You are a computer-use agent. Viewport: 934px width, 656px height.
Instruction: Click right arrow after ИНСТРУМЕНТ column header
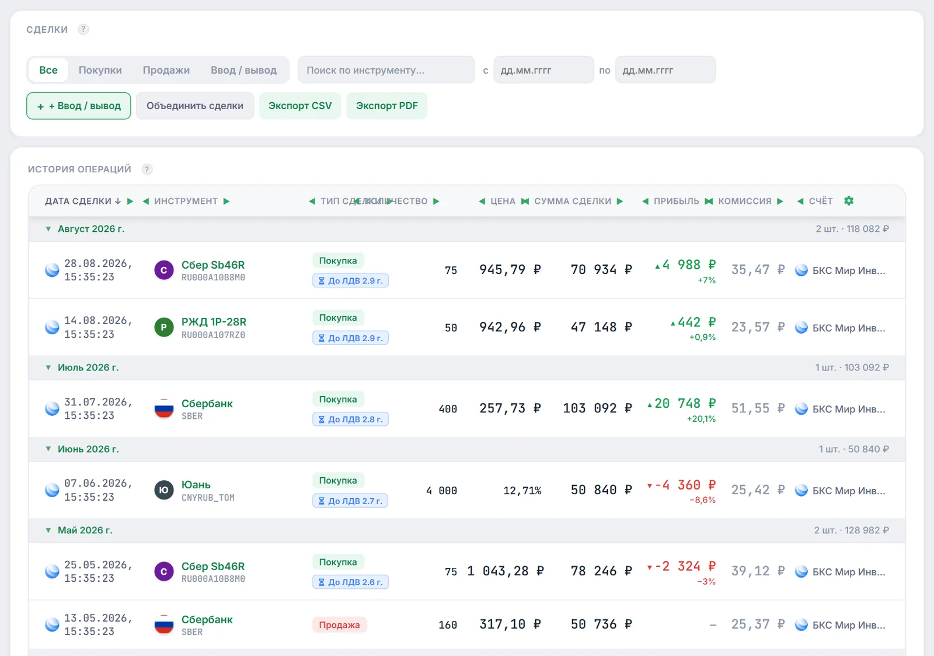pos(226,201)
